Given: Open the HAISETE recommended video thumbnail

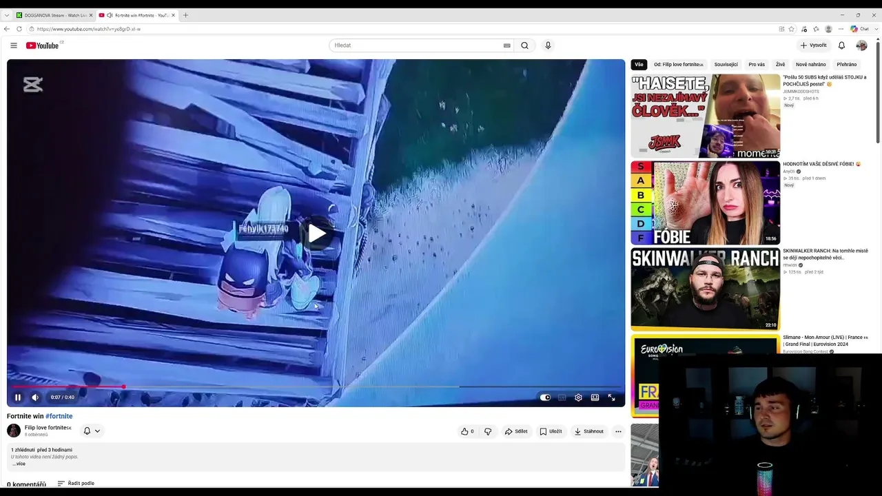Looking at the screenshot, I should 706,116.
